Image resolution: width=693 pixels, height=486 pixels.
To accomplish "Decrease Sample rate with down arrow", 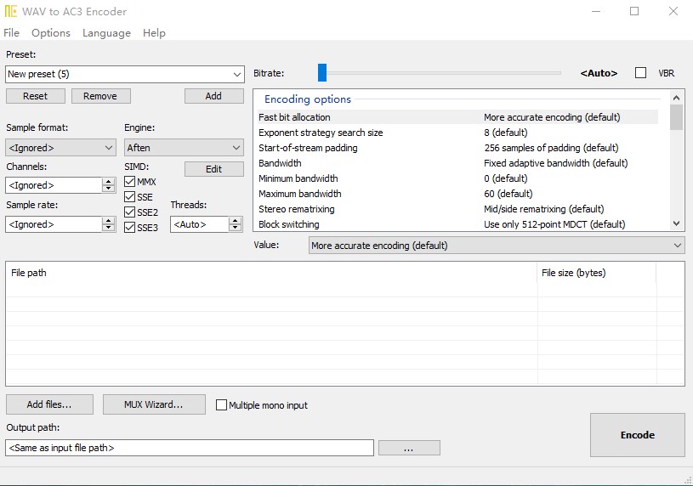I will click(108, 228).
